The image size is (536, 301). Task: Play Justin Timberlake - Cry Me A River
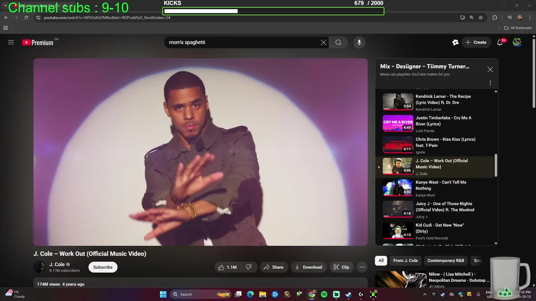(435, 124)
